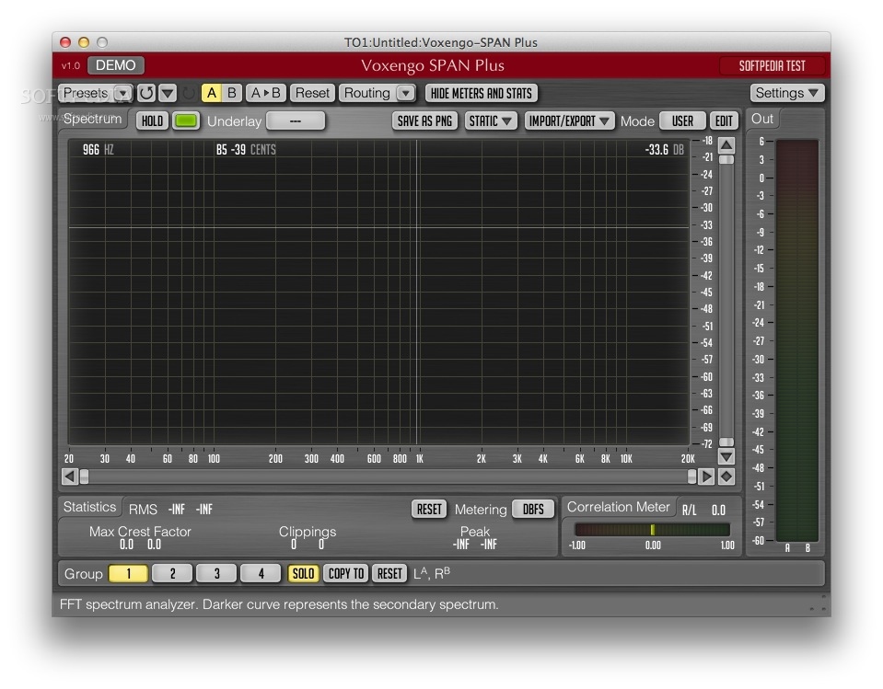Click the '966 HZ' frequency readout
Screen dimensions: 883x689
coord(98,150)
